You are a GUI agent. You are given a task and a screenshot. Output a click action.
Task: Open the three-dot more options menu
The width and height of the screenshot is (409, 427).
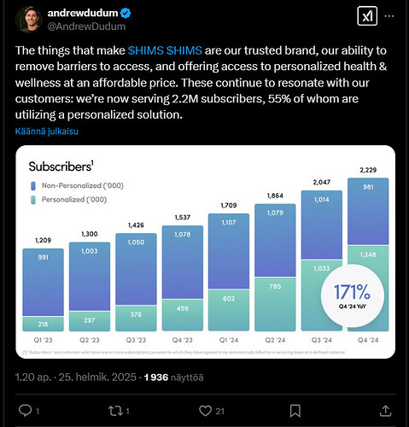point(389,16)
